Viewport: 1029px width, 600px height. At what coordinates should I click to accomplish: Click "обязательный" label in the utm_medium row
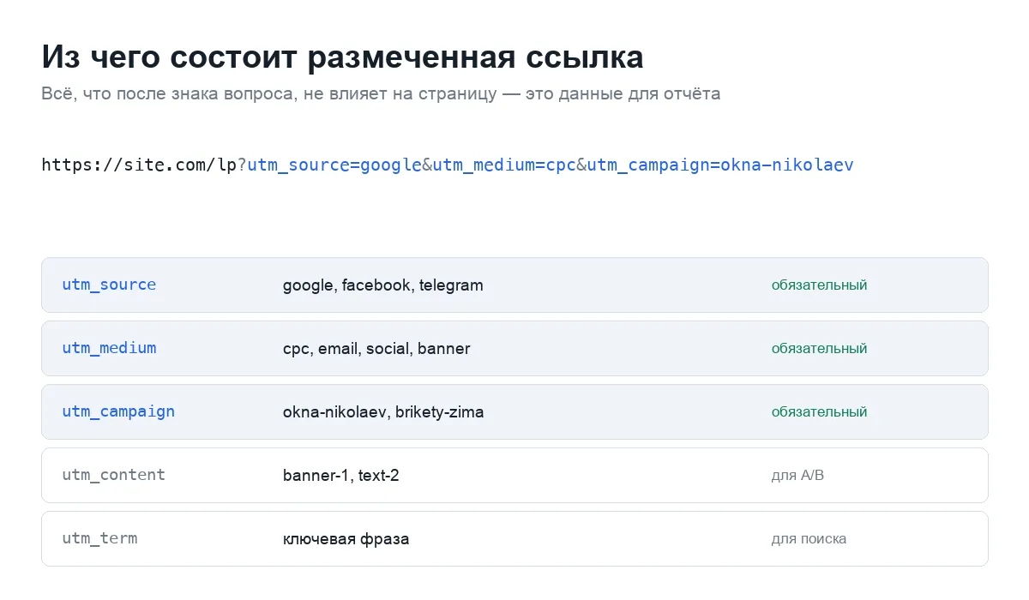tap(819, 349)
